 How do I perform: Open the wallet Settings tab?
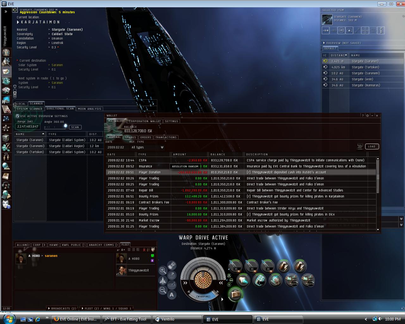point(171,121)
